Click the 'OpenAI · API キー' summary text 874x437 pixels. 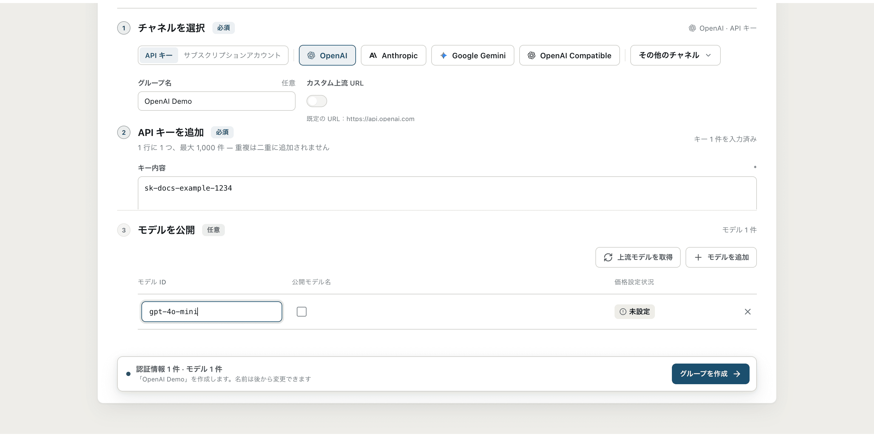click(x=728, y=28)
